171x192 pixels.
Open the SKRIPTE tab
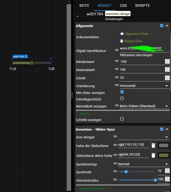click(142, 5)
